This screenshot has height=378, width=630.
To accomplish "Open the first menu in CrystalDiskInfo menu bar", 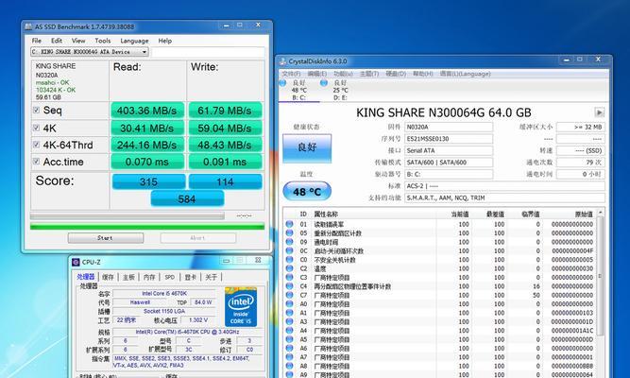I will pos(291,74).
